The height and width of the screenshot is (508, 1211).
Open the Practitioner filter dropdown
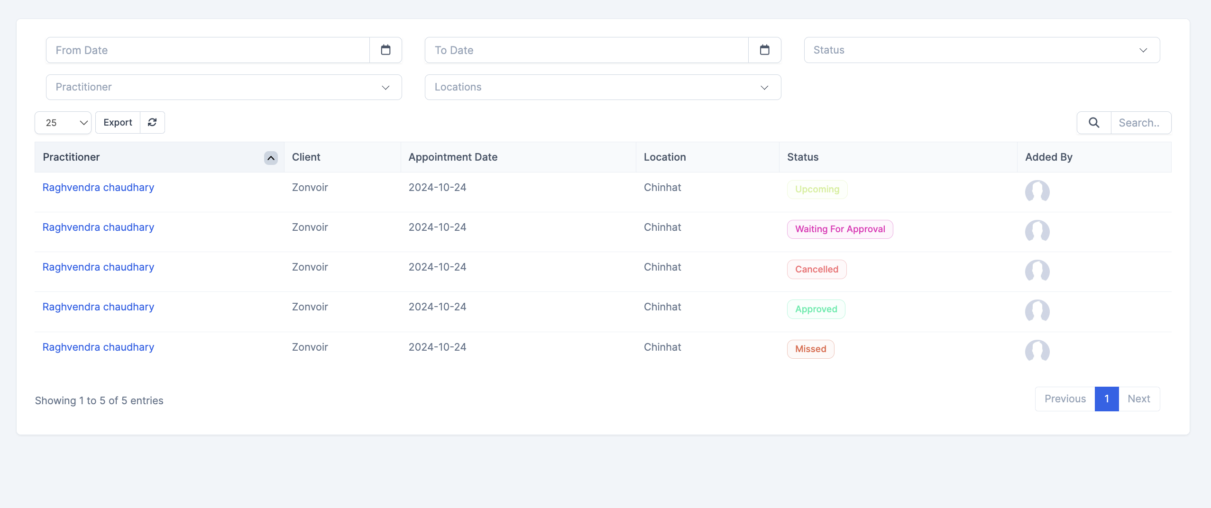(223, 87)
